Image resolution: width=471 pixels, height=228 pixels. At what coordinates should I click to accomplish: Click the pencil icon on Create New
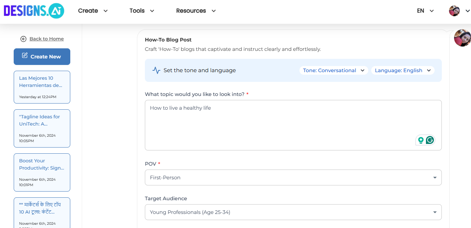tap(25, 56)
